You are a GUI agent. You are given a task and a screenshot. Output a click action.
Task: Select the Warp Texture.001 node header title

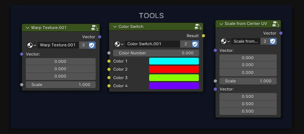click(49, 28)
